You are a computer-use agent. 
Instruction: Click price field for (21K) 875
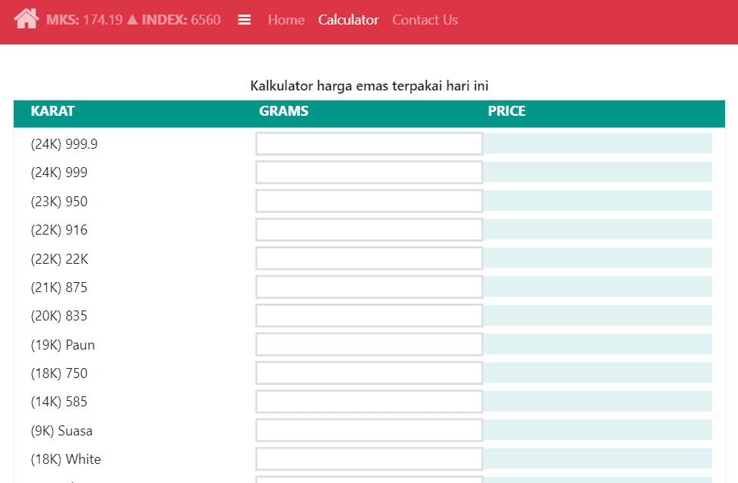[598, 287]
